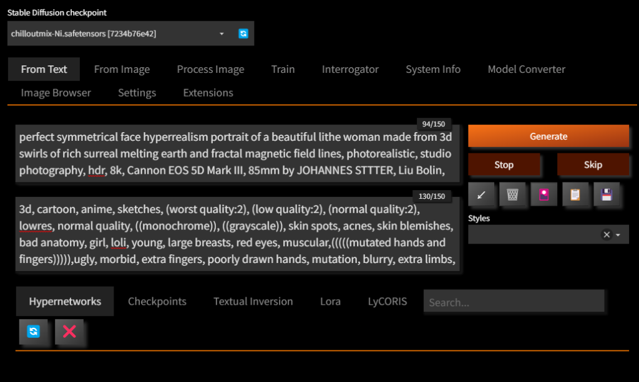Open the Interrogator tab
This screenshot has width=639, height=382.
[351, 70]
